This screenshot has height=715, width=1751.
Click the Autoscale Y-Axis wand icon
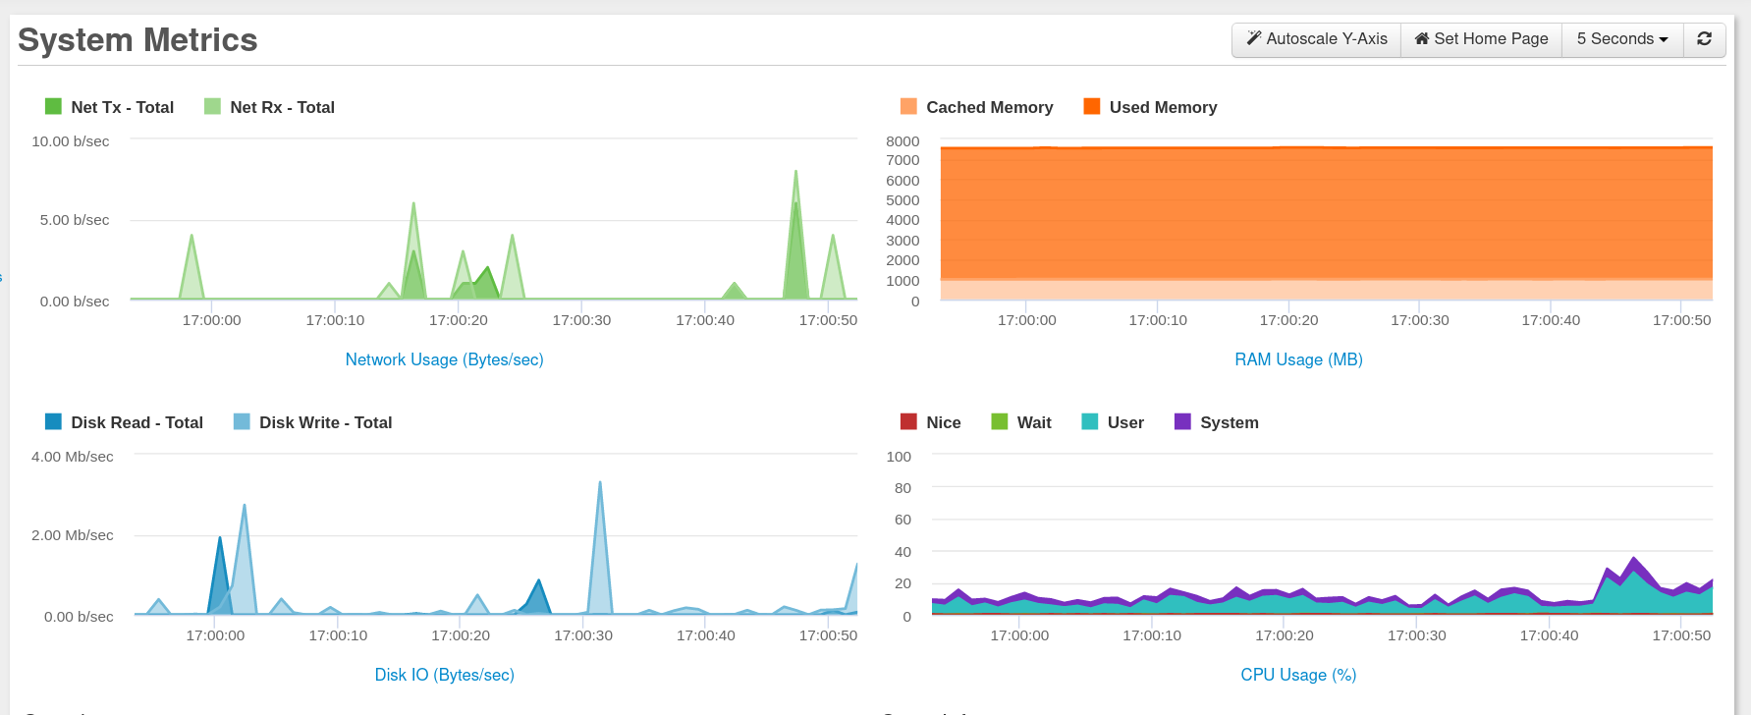1254,38
